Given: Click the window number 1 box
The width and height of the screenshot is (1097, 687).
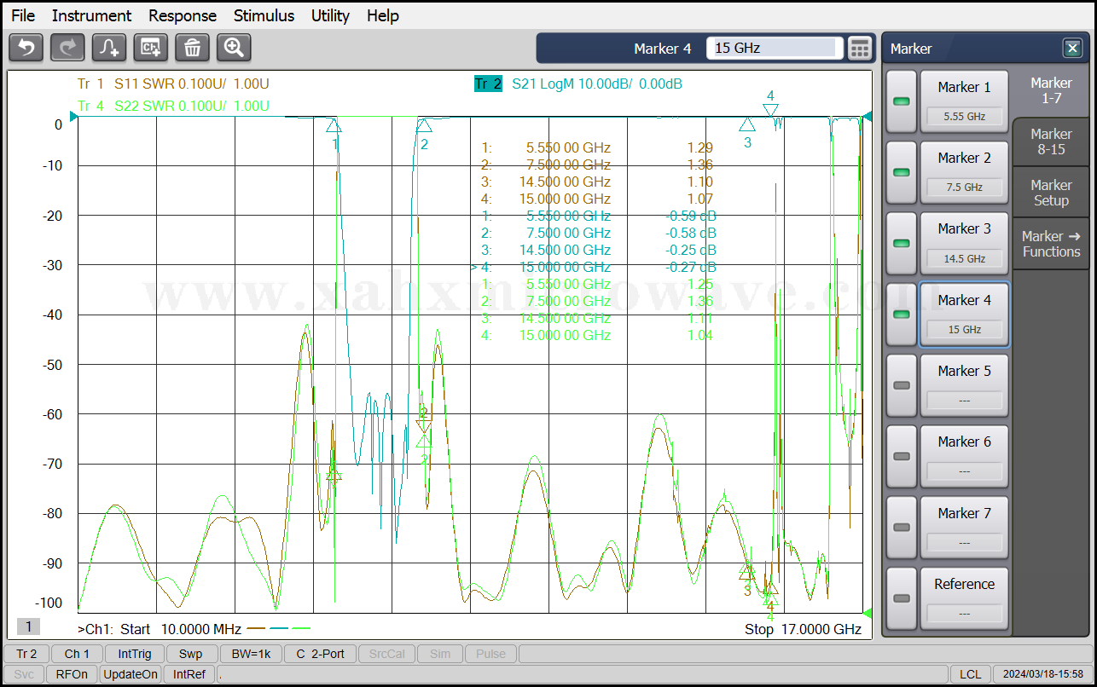Looking at the screenshot, I should click(x=28, y=627).
